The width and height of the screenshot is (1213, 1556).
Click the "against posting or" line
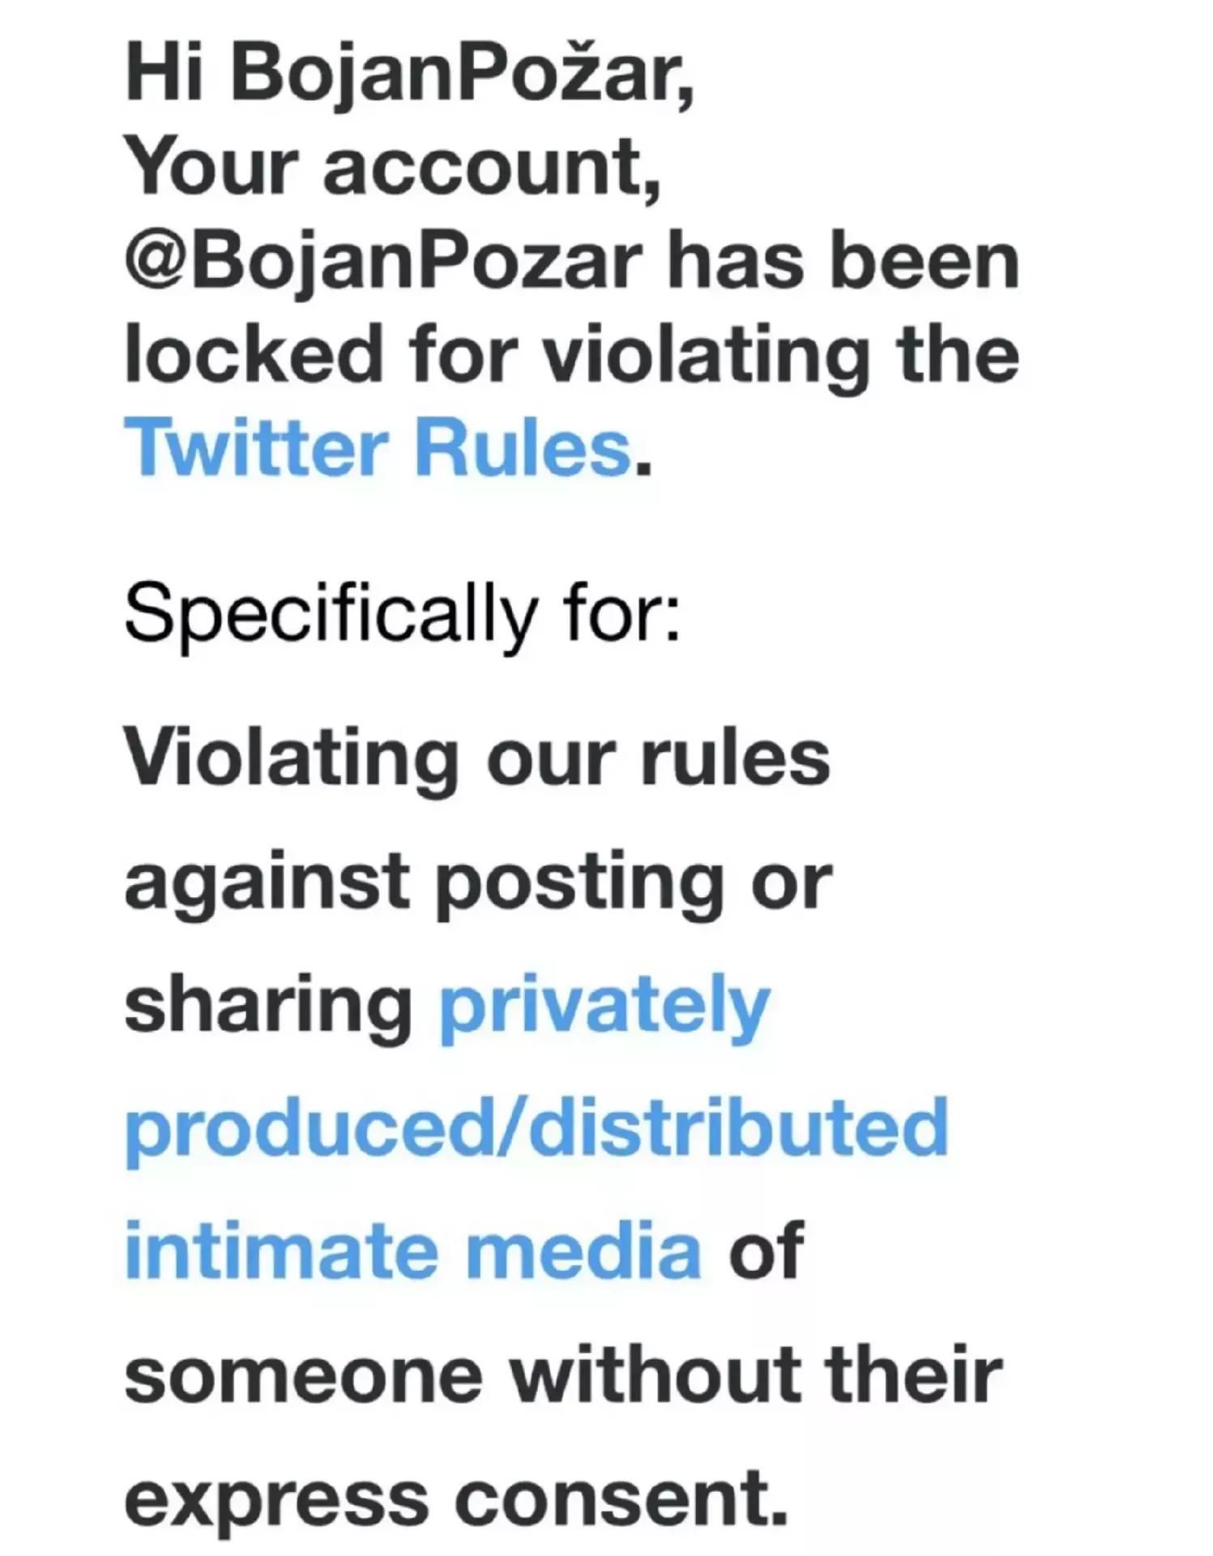[x=478, y=883]
